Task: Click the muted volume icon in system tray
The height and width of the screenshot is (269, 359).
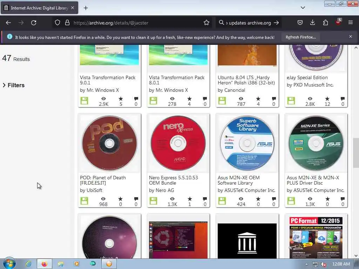Action: (324, 264)
